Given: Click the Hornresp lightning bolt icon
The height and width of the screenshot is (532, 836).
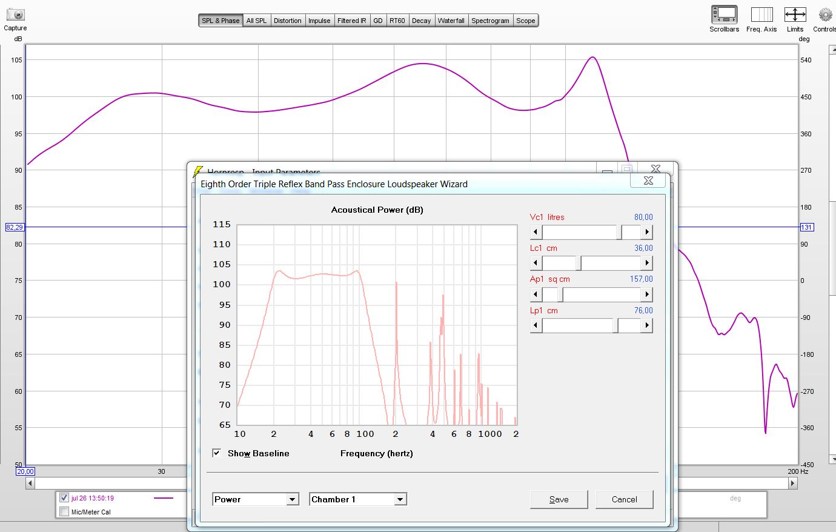Looking at the screenshot, I should click(197, 171).
